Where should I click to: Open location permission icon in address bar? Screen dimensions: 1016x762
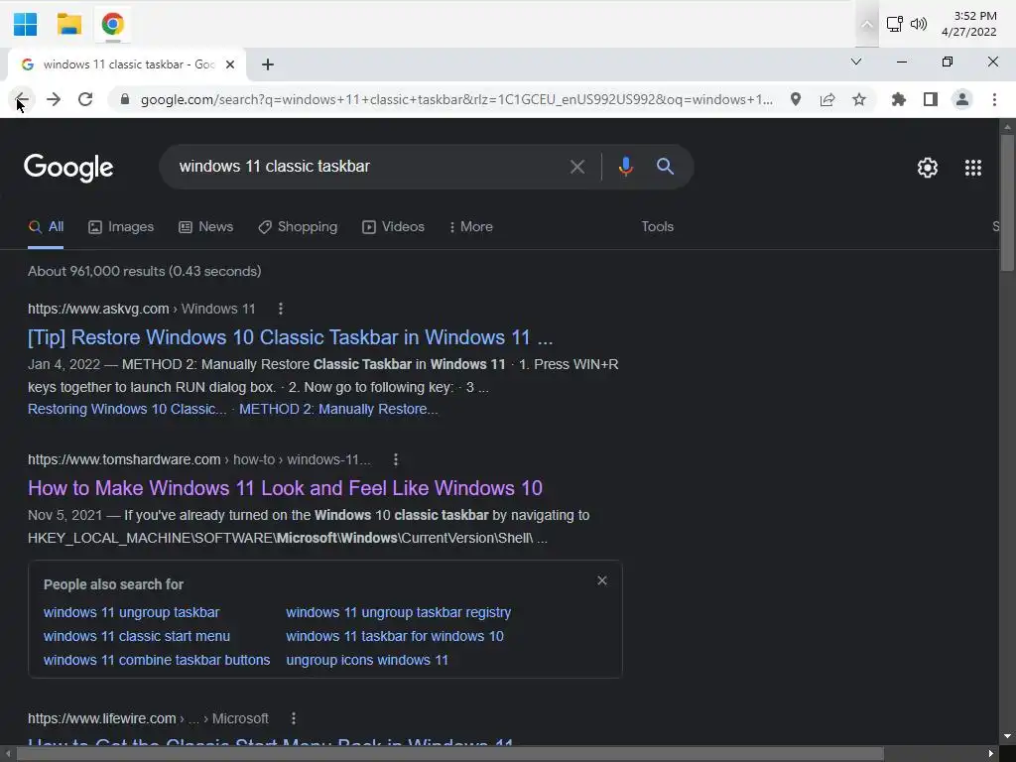click(x=796, y=99)
